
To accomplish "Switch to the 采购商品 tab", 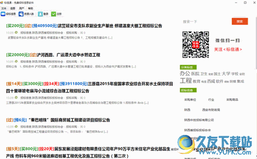I will click(x=232, y=100).
